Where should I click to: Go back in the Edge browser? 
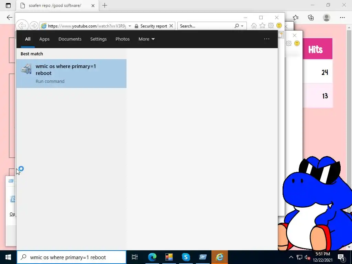pos(9,18)
